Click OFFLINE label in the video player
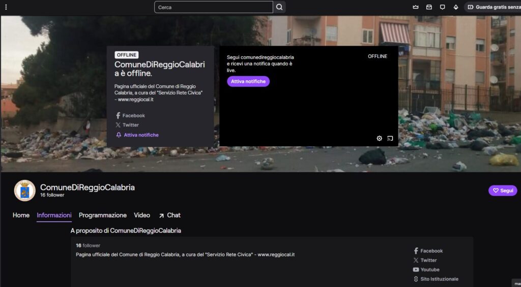The height and width of the screenshot is (287, 521). pos(378,56)
